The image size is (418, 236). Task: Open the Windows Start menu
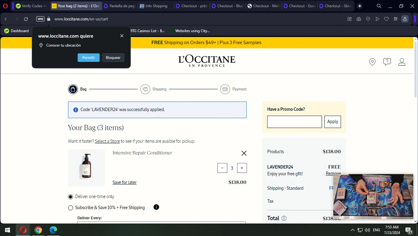pos(8,230)
